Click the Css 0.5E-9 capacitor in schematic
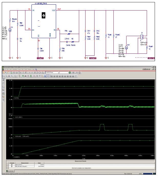Image resolution: width=158 pixels, height=177 pixels. pyautogui.click(x=38, y=49)
